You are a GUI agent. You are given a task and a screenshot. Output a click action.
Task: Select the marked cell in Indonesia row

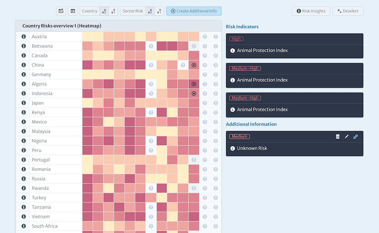(194, 94)
